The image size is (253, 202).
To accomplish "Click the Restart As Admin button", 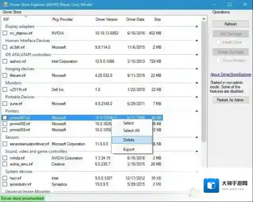I will pyautogui.click(x=230, y=100).
